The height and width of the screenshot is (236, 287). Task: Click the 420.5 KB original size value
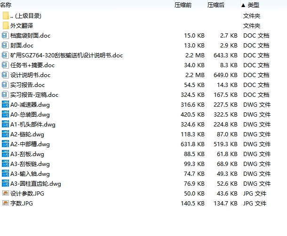click(192, 115)
